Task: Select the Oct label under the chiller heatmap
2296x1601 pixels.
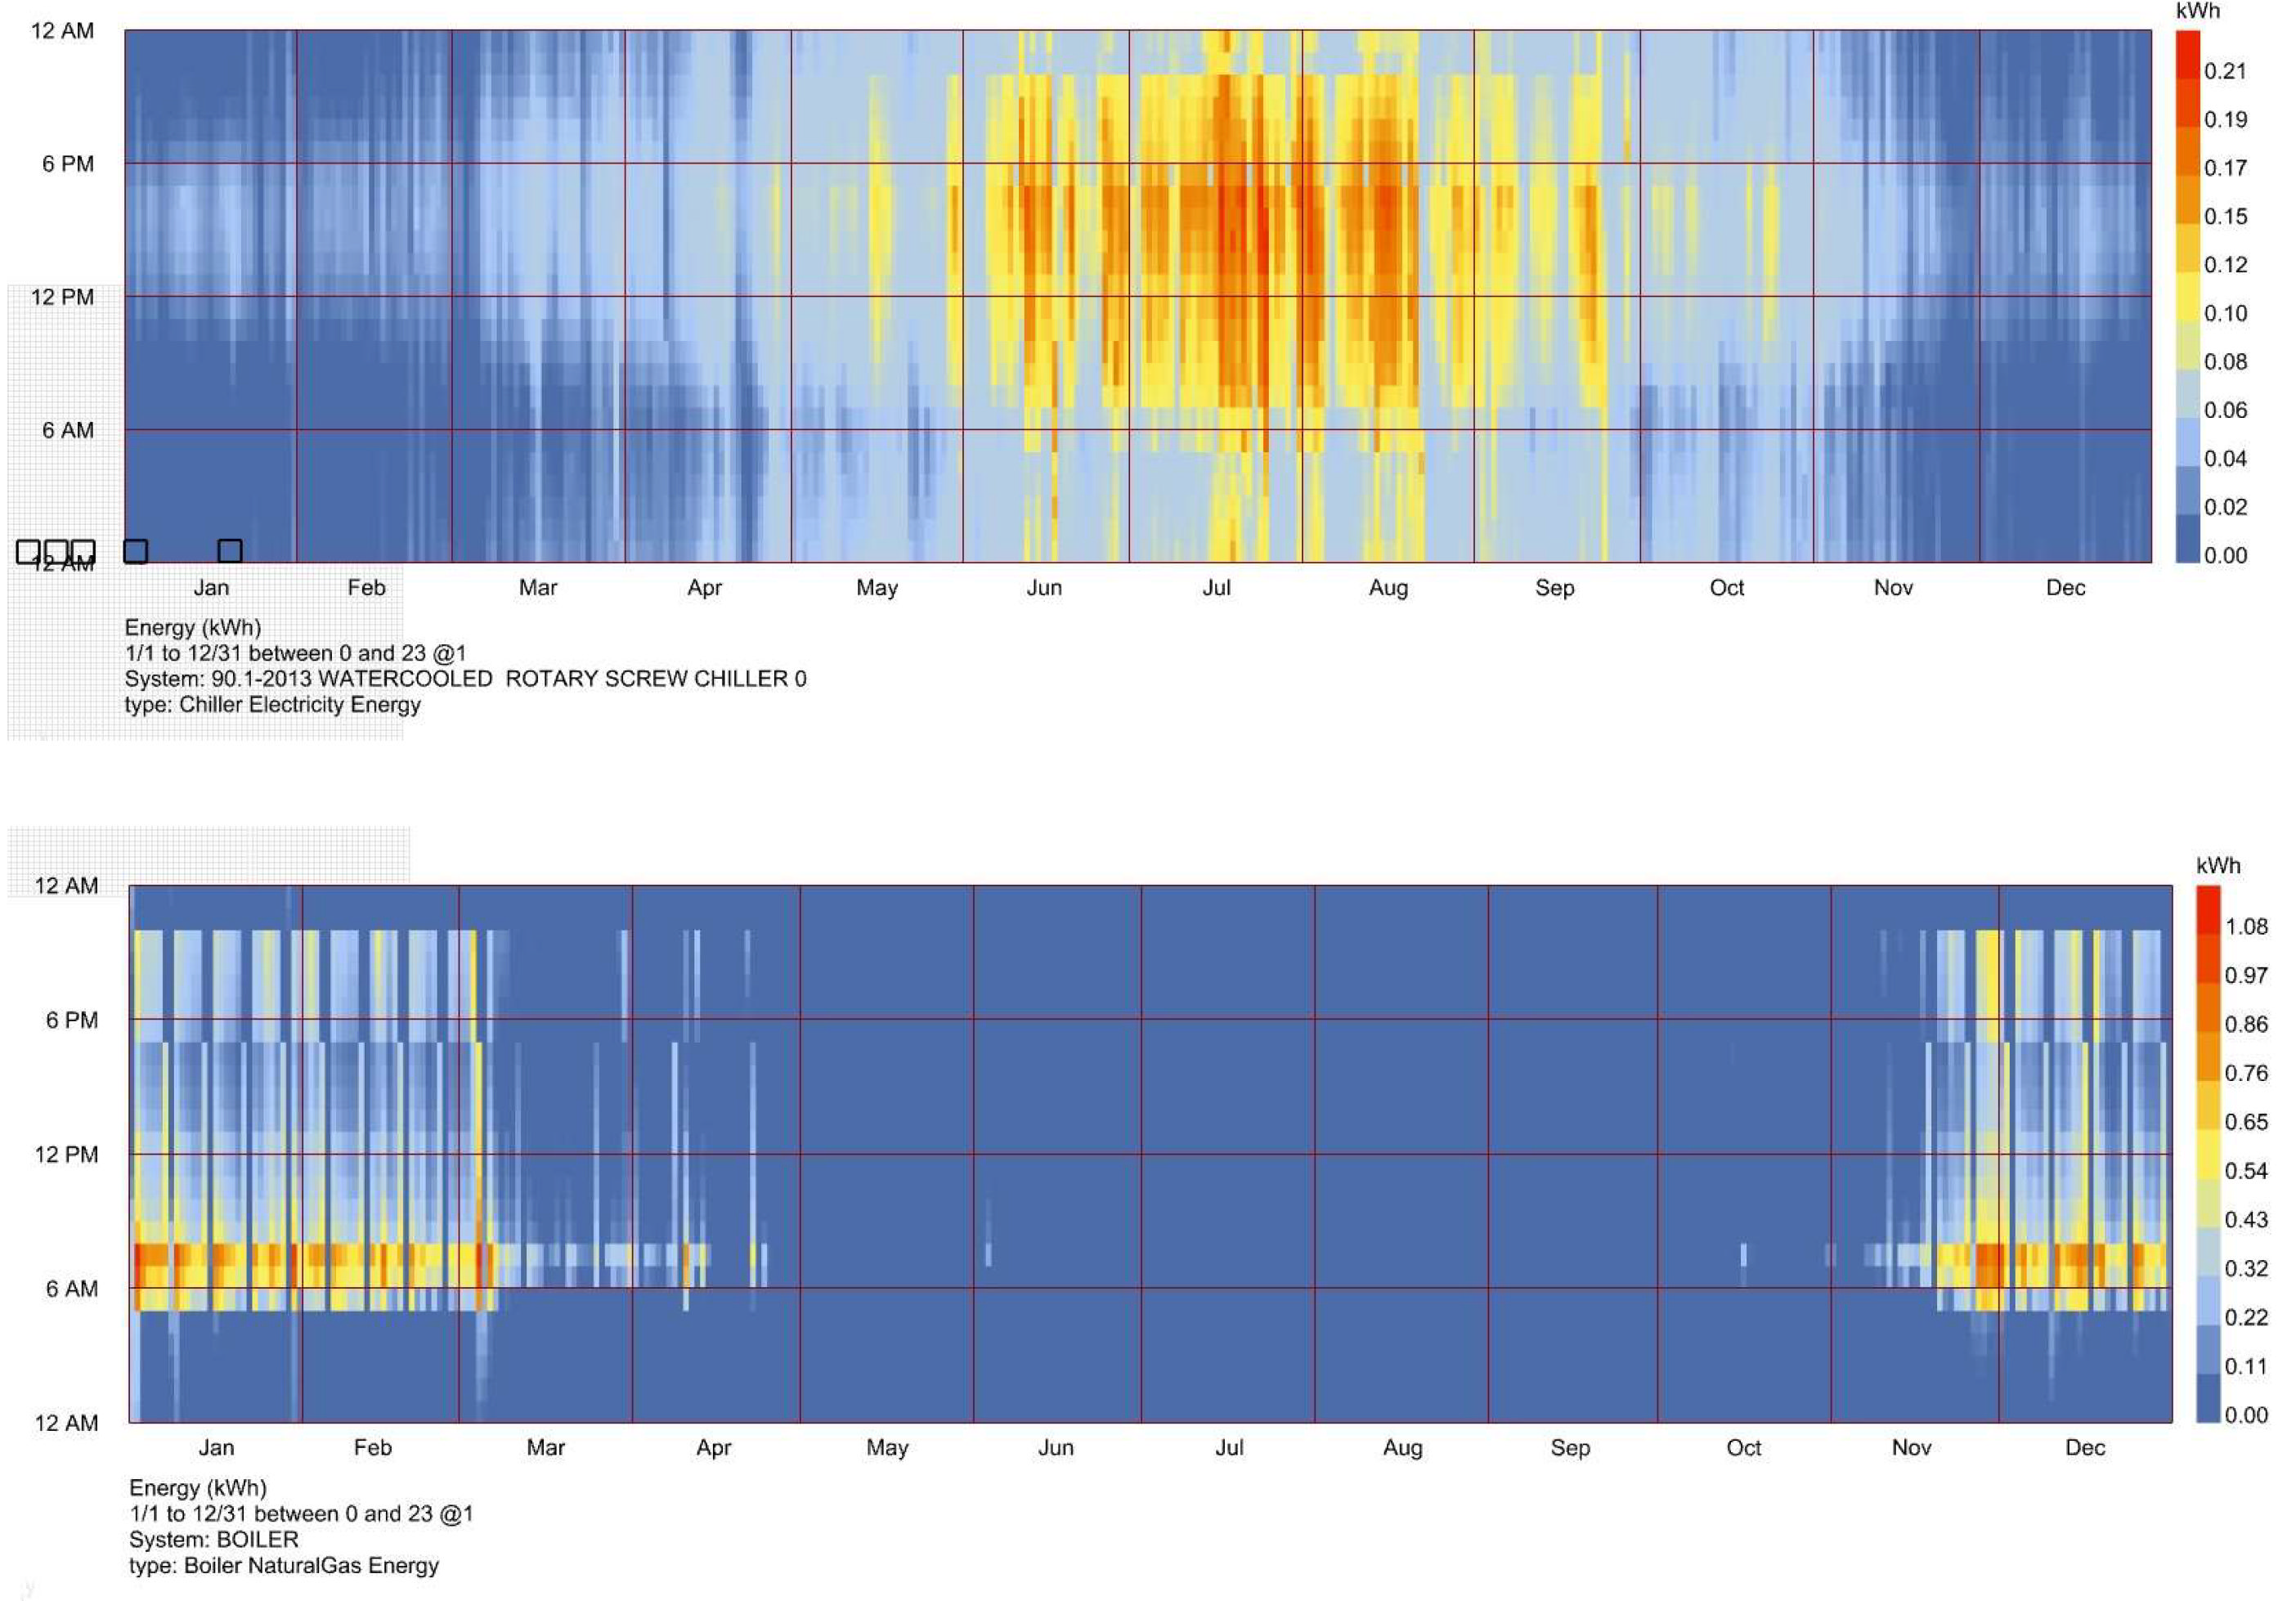Action: tap(1727, 588)
